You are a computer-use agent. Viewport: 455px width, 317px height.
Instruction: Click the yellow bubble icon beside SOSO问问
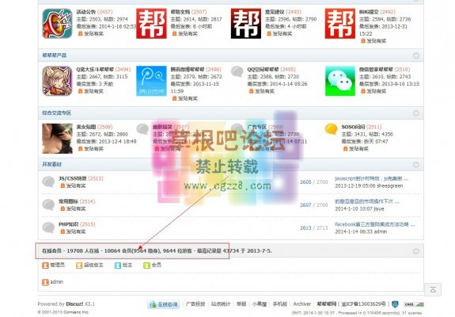click(331, 128)
